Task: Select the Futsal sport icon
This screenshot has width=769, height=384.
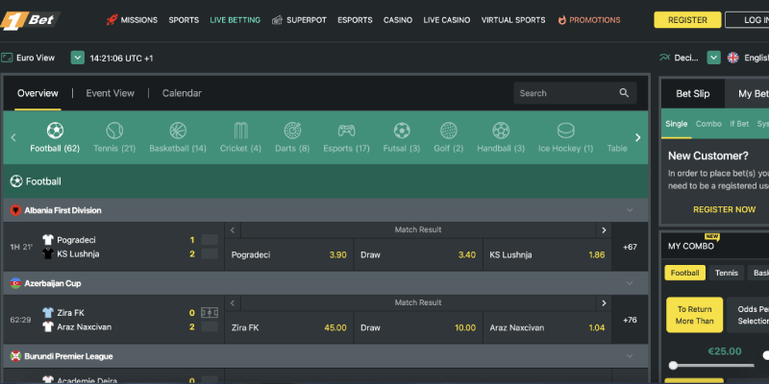Action: [x=402, y=131]
